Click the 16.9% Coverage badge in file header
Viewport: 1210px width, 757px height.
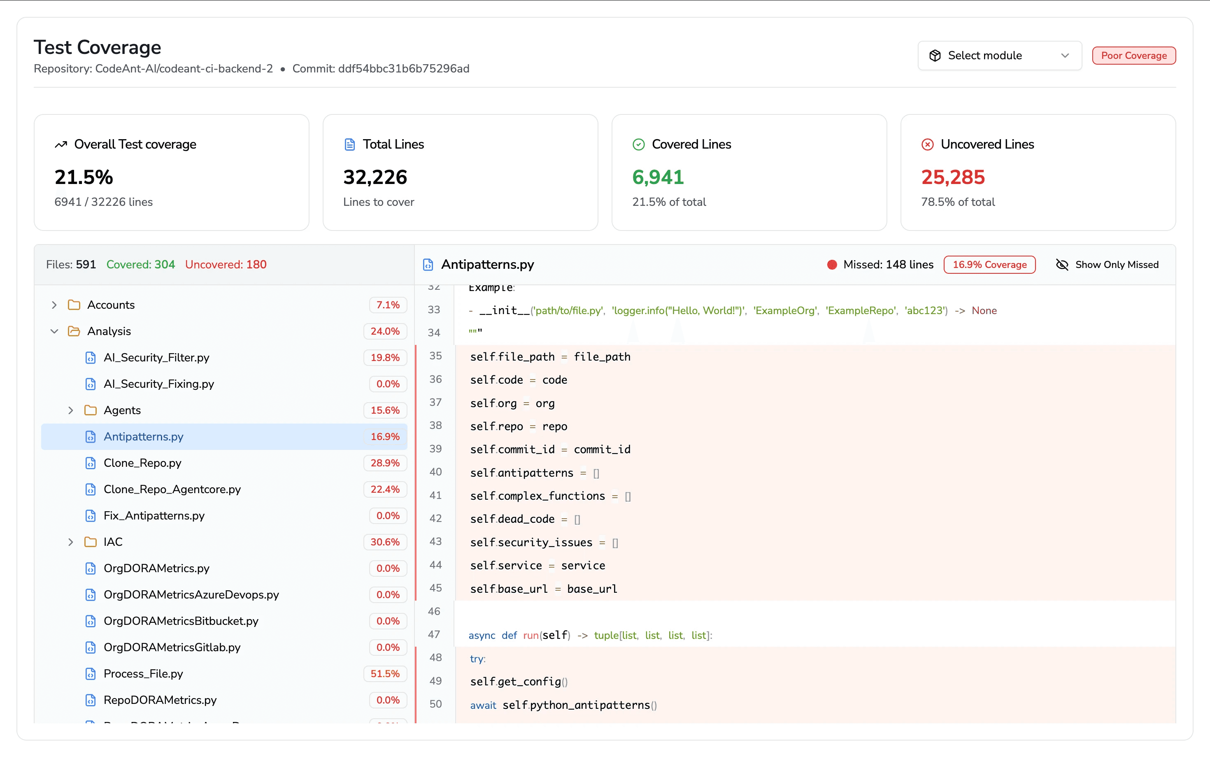click(989, 264)
